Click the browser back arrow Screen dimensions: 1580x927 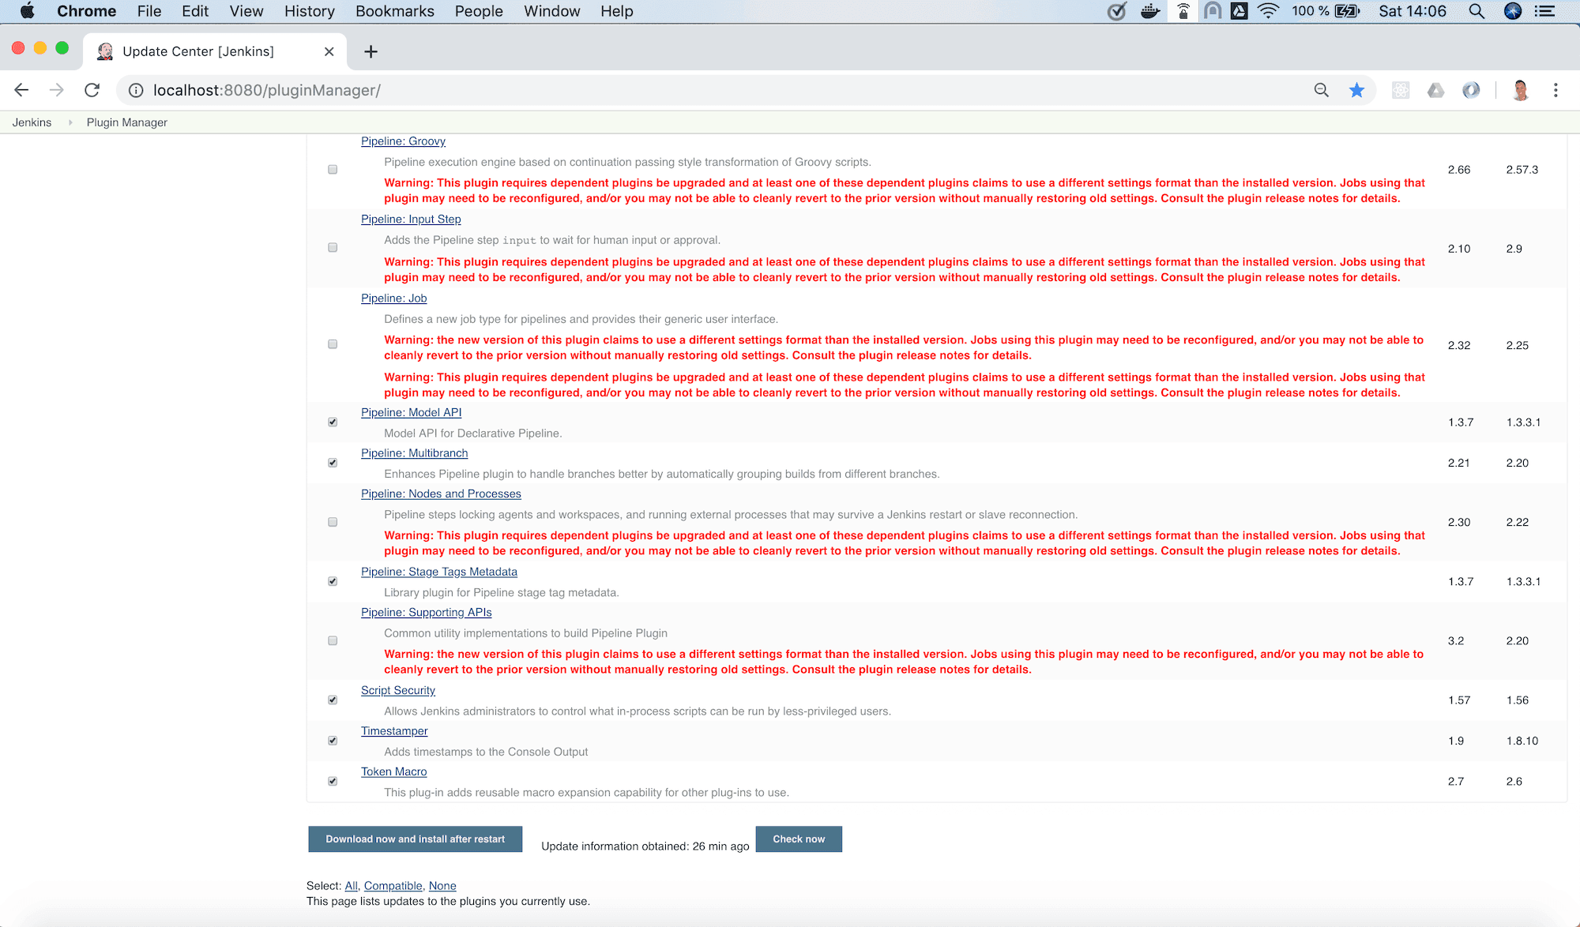[21, 90]
